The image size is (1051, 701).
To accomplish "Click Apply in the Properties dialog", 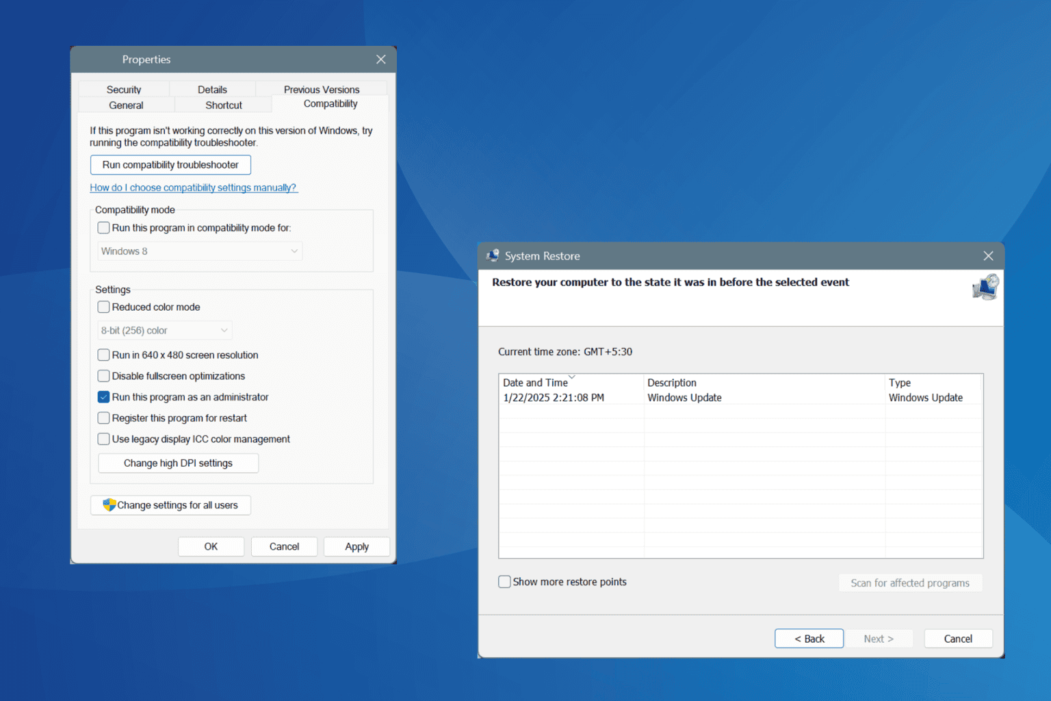I will pos(356,546).
